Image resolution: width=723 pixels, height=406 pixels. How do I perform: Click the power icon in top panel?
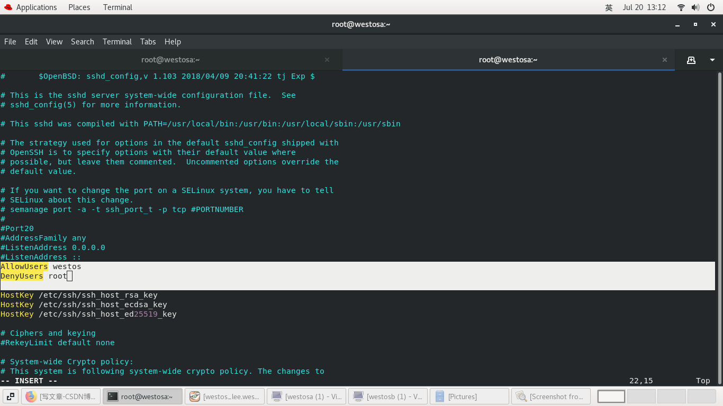(711, 7)
